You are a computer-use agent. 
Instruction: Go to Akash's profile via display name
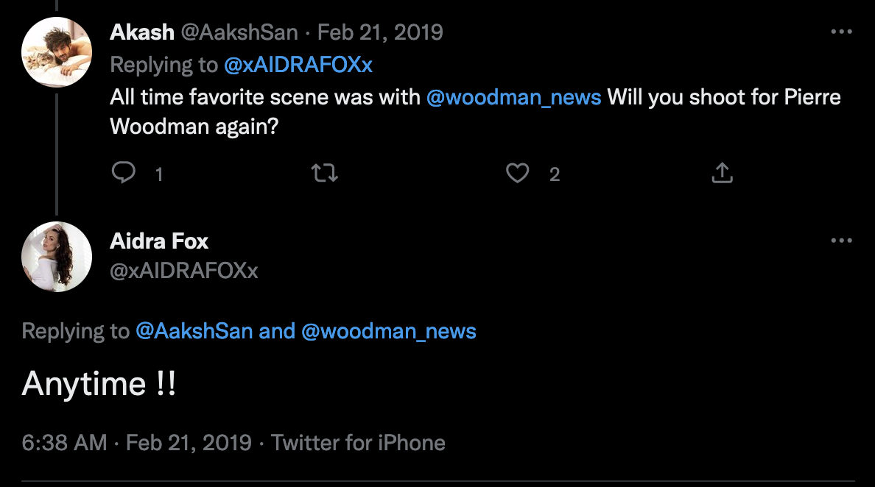(142, 32)
